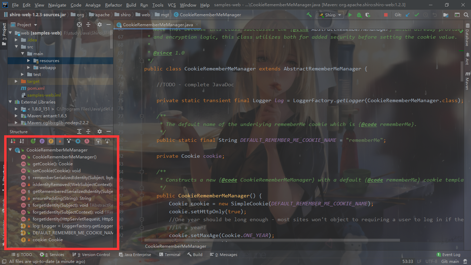Expand the .idea folder
Image resolution: width=471 pixels, height=265 pixels.
point(17,40)
